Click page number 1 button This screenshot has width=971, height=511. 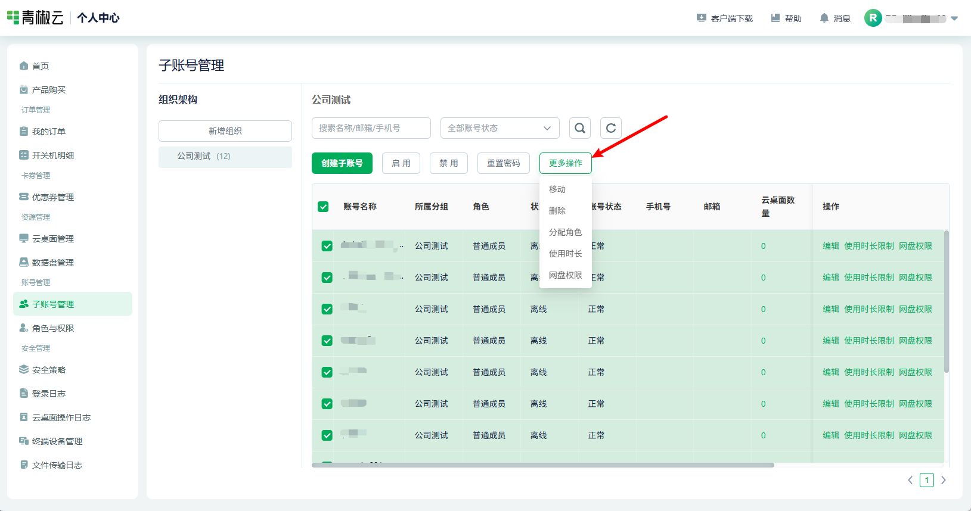click(x=927, y=480)
